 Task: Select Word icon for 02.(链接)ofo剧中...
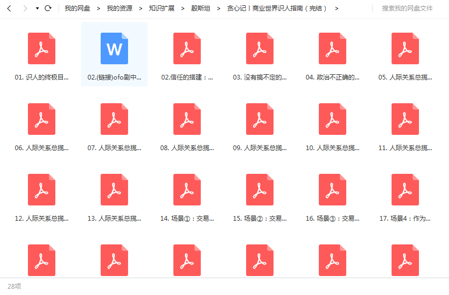pos(114,48)
